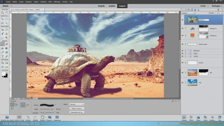Toggle visibility of top selected layer
Screen dimensions: 224x126
(x=182, y=20)
